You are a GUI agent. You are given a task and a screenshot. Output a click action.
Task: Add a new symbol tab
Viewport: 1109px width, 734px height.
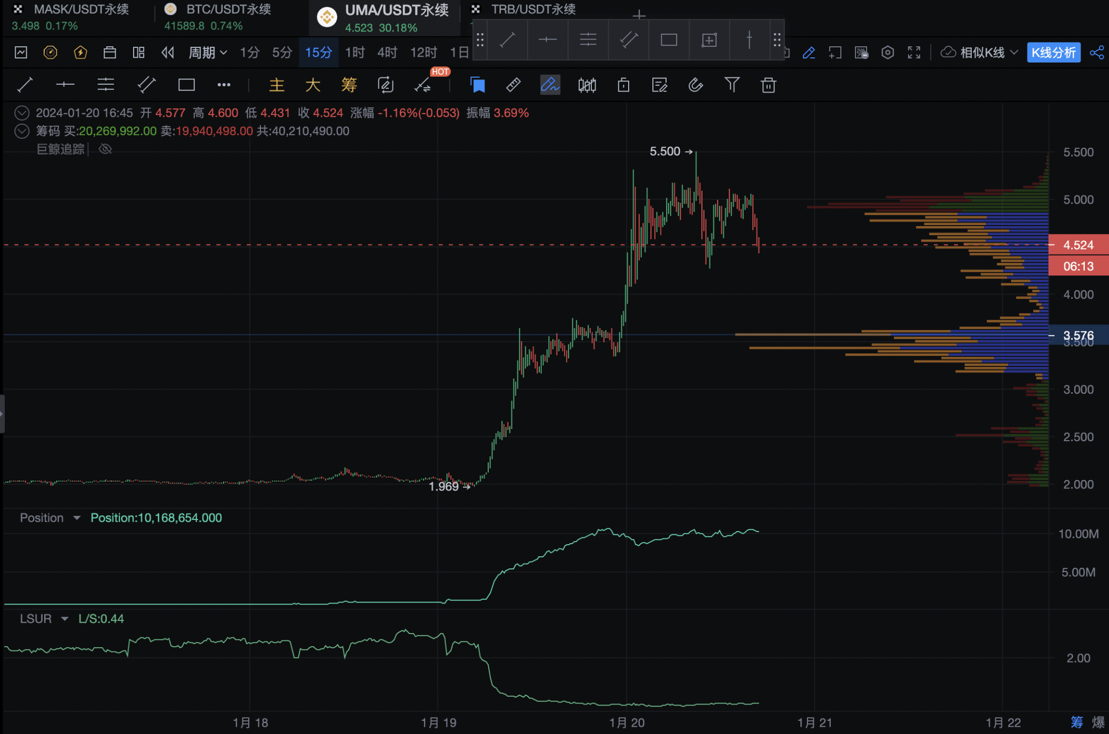click(639, 15)
